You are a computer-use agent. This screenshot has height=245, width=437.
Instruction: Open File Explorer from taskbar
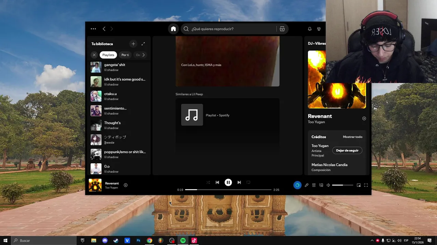pos(94,241)
